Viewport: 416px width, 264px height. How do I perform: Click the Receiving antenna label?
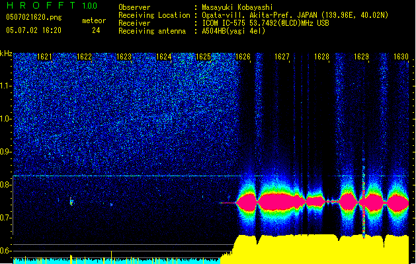[x=152, y=31]
